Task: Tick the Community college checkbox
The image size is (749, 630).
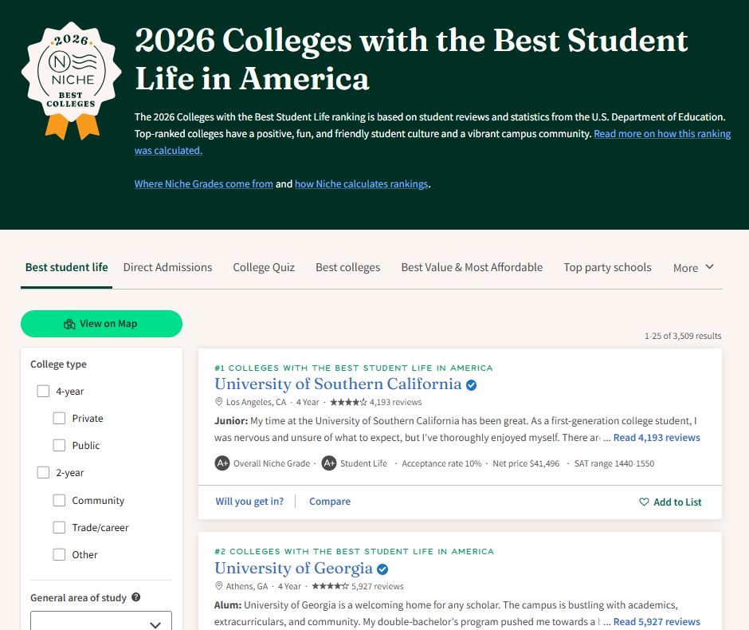Action: (60, 501)
